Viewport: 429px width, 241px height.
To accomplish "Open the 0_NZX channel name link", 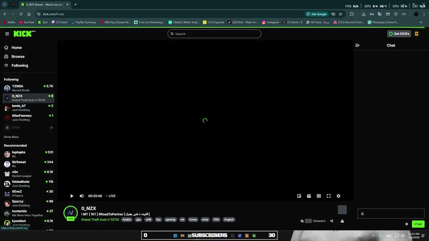I will point(88,208).
